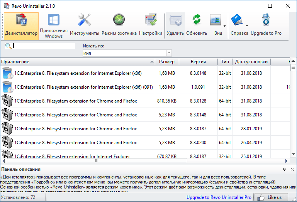Sort by the Размер column
This screenshot has height=202, width=297.
click(167, 62)
